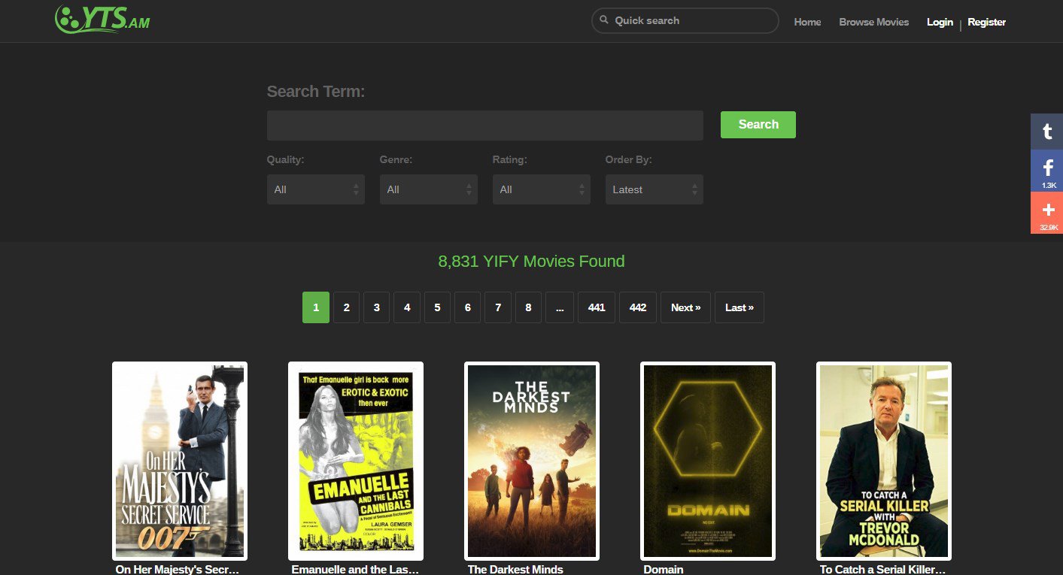
Task: Go to page 6
Action: [467, 307]
